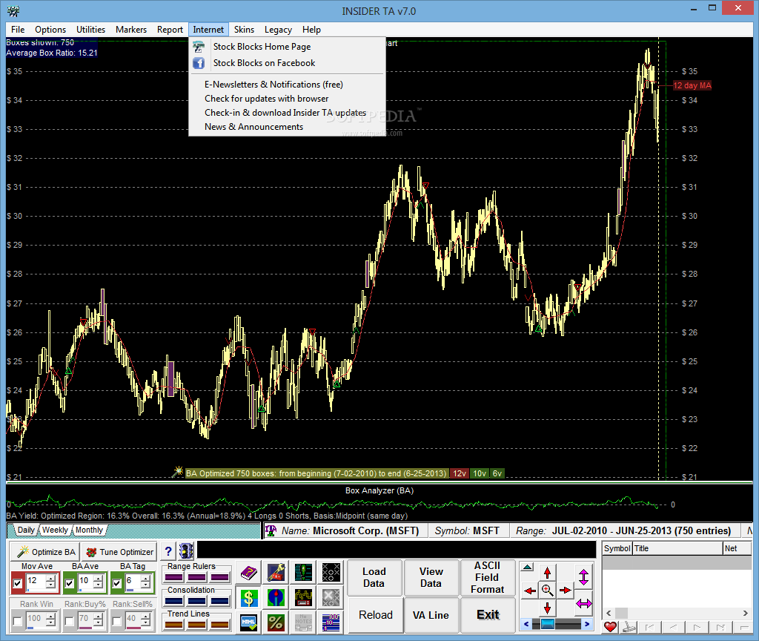Click the blue question mark help icon
The image size is (759, 641).
168,551
